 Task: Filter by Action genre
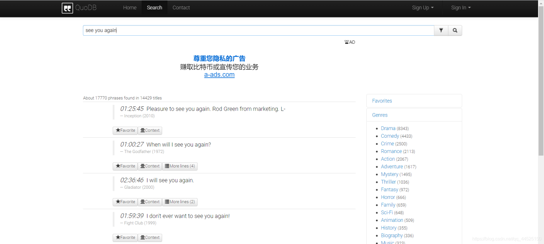point(388,159)
